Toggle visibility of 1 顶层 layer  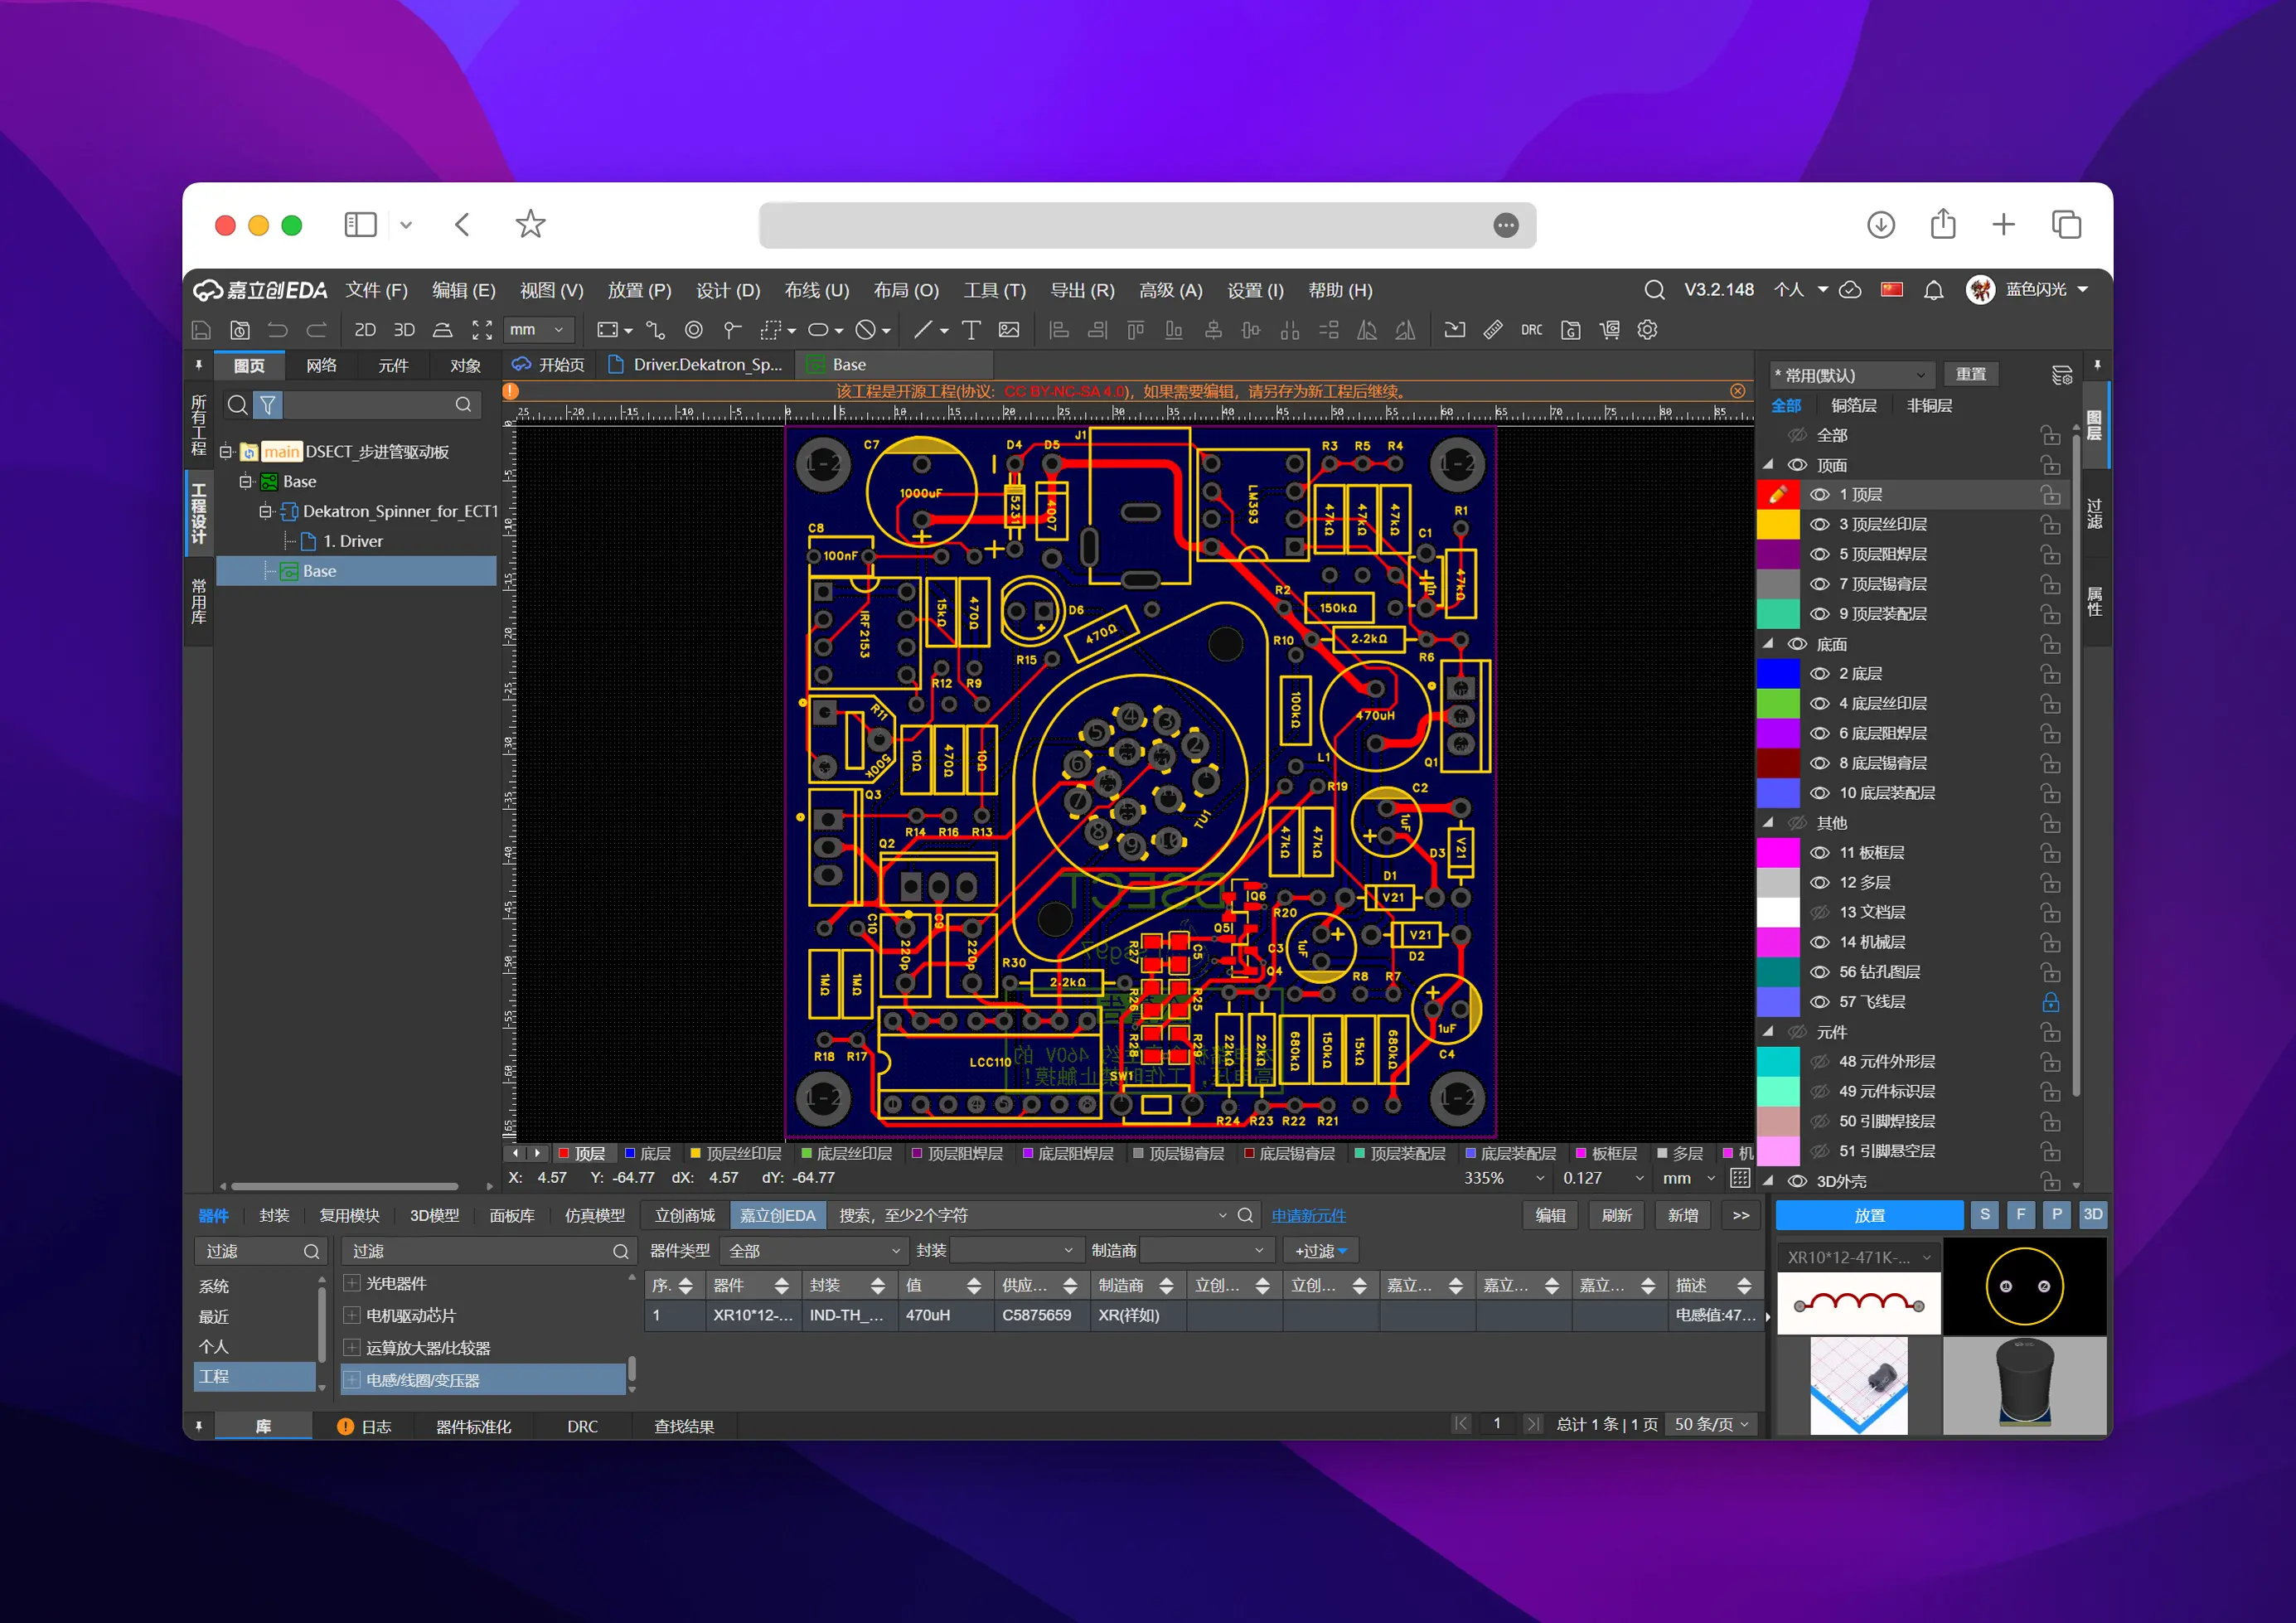click(x=1820, y=495)
